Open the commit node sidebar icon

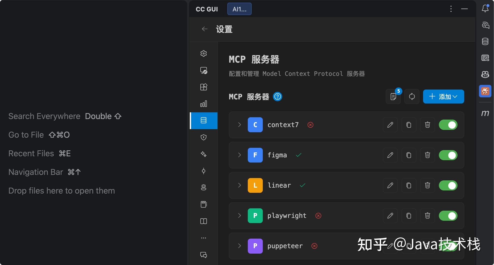pos(204,171)
